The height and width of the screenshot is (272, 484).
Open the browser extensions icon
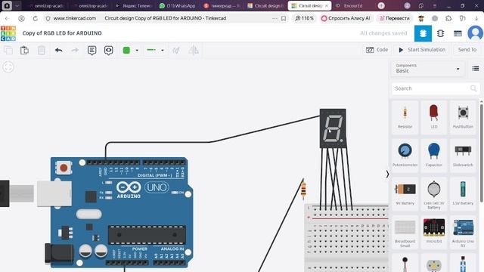[x=448, y=18]
